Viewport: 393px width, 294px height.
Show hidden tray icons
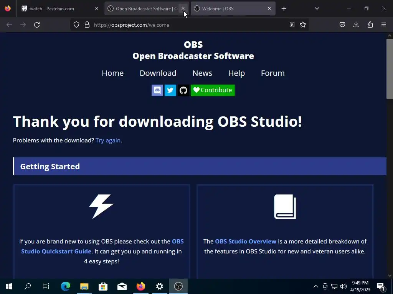point(316,286)
